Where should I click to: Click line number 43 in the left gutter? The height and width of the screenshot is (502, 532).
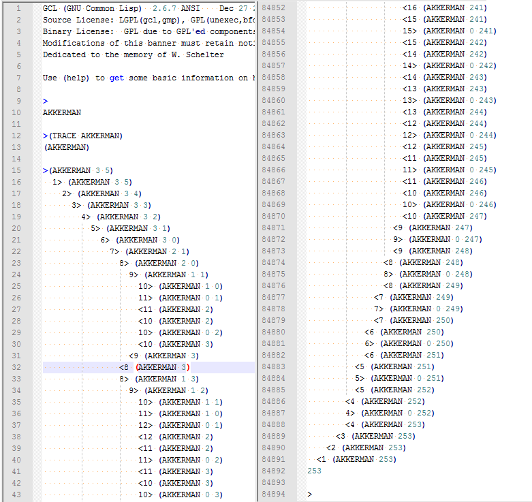(x=16, y=495)
